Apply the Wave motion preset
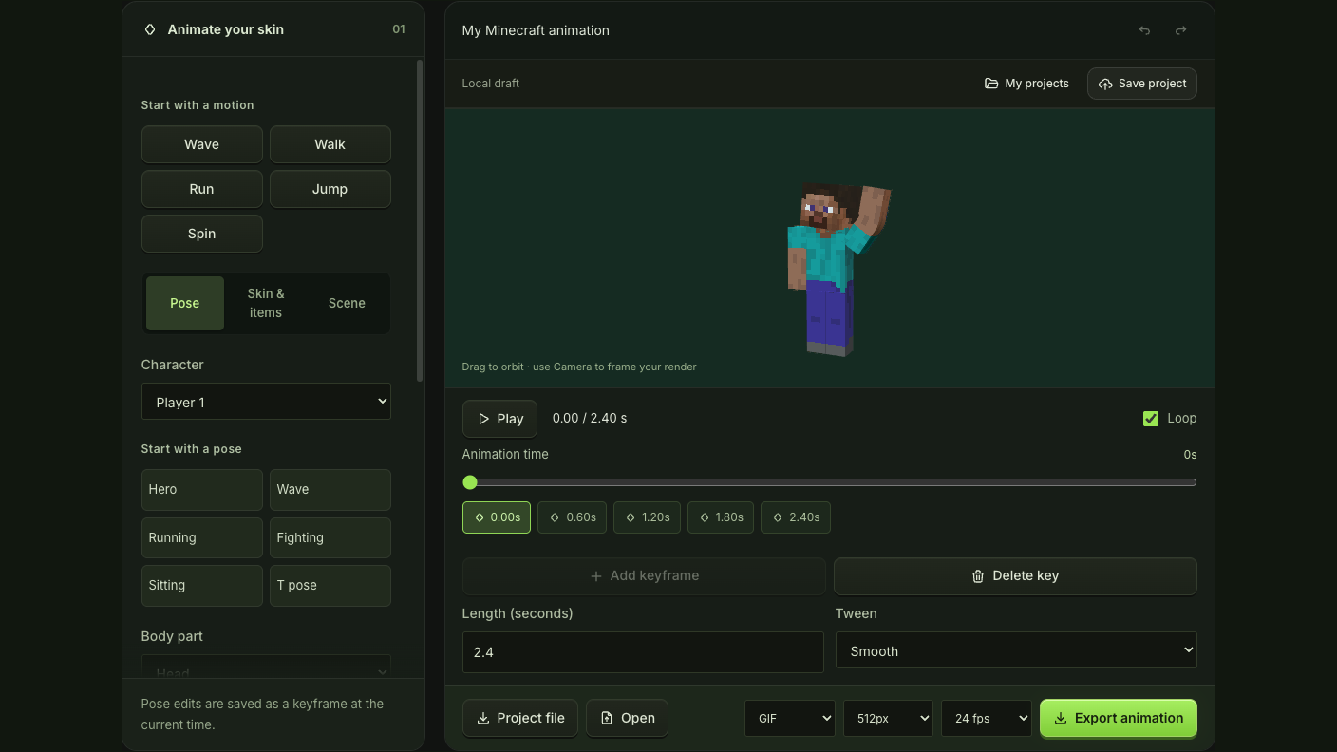Screen dimensions: 1337x752 pyautogui.click(x=202, y=144)
